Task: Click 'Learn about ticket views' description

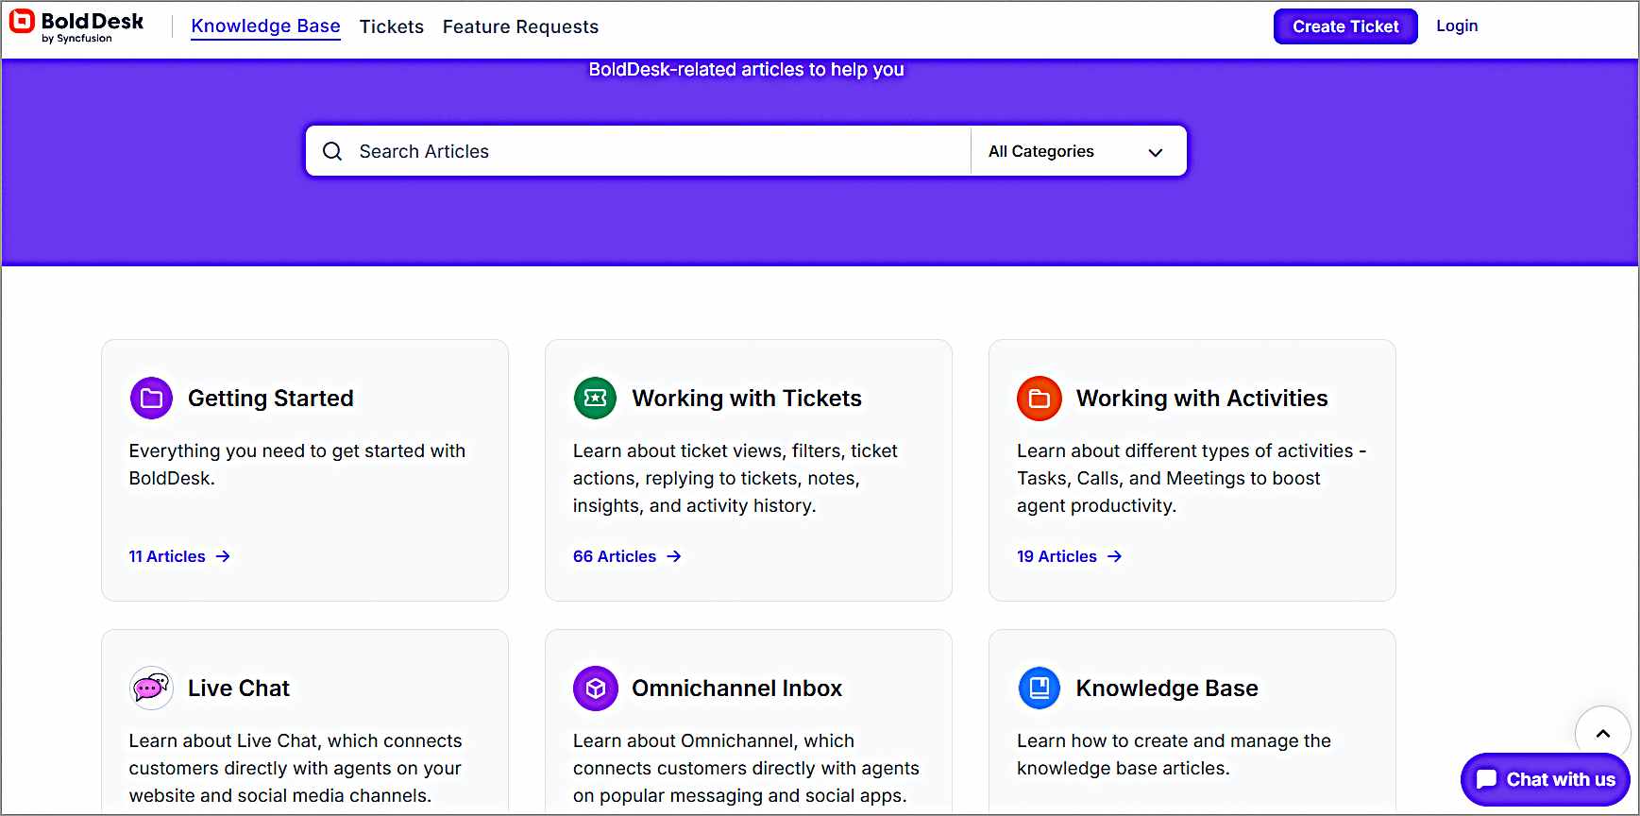Action: 735,478
